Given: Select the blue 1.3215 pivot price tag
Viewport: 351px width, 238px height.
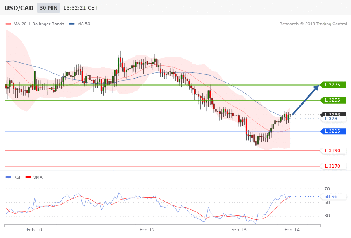Looking at the screenshot, I should (334, 131).
